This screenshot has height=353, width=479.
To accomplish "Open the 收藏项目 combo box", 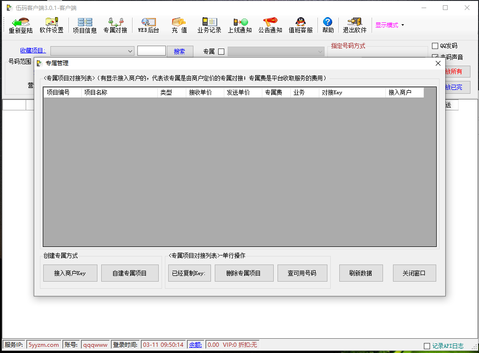I will click(92, 51).
